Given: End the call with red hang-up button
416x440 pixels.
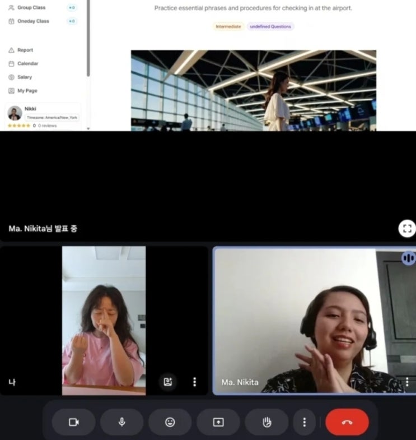Looking at the screenshot, I should coord(347,422).
